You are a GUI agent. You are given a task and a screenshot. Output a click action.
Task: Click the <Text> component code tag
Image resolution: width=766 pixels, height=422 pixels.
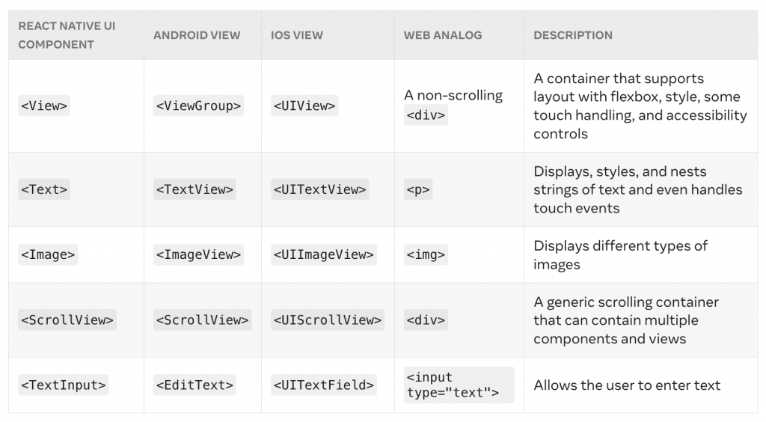tap(44, 189)
